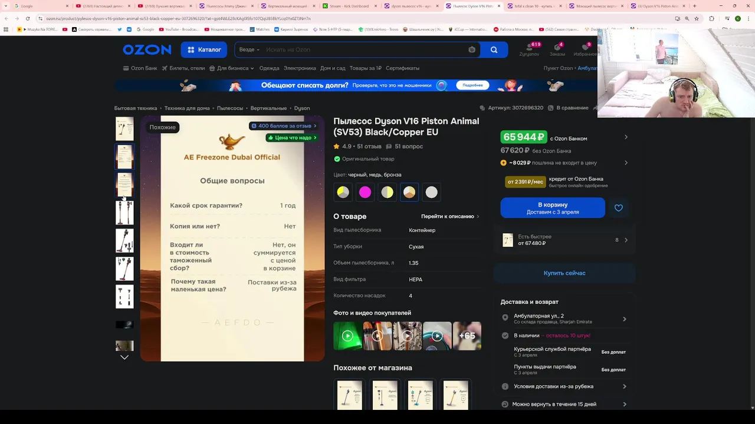
Task: Open the Электроника menu item
Action: (x=300, y=68)
